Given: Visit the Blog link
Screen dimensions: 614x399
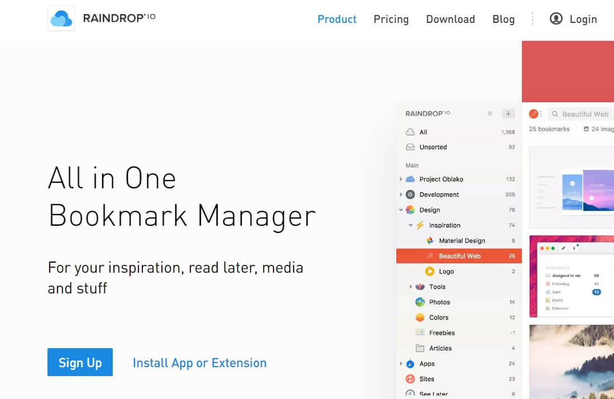Looking at the screenshot, I should click(503, 19).
